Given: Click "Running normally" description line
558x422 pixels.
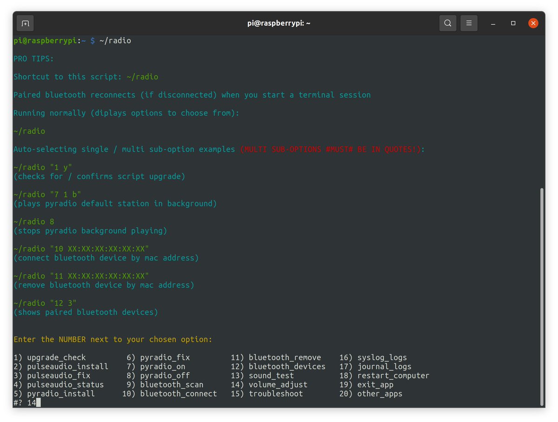Looking at the screenshot, I should 126,113.
